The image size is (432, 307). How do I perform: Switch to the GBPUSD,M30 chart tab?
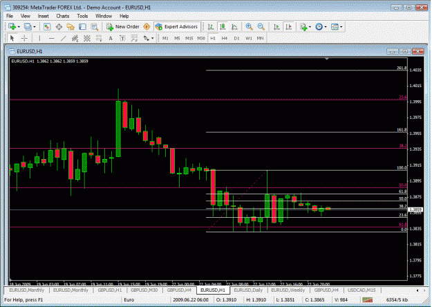click(x=144, y=290)
